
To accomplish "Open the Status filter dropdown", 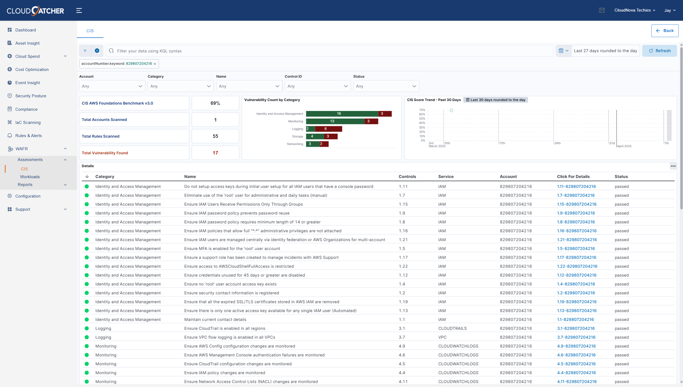I will click(386, 86).
